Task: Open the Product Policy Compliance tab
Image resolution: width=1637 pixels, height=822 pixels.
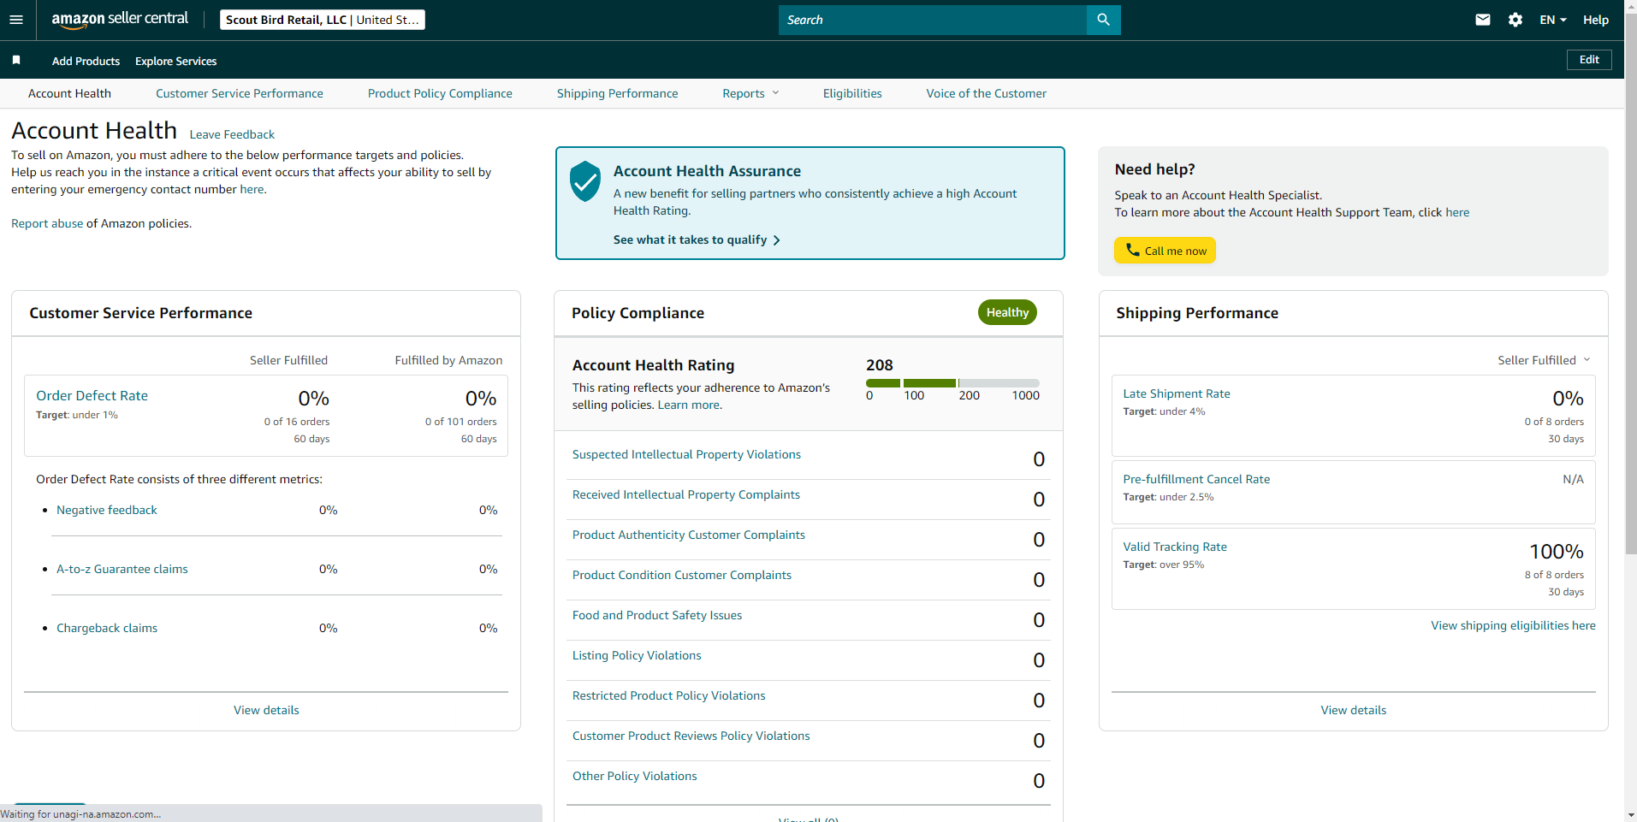Action: [440, 93]
